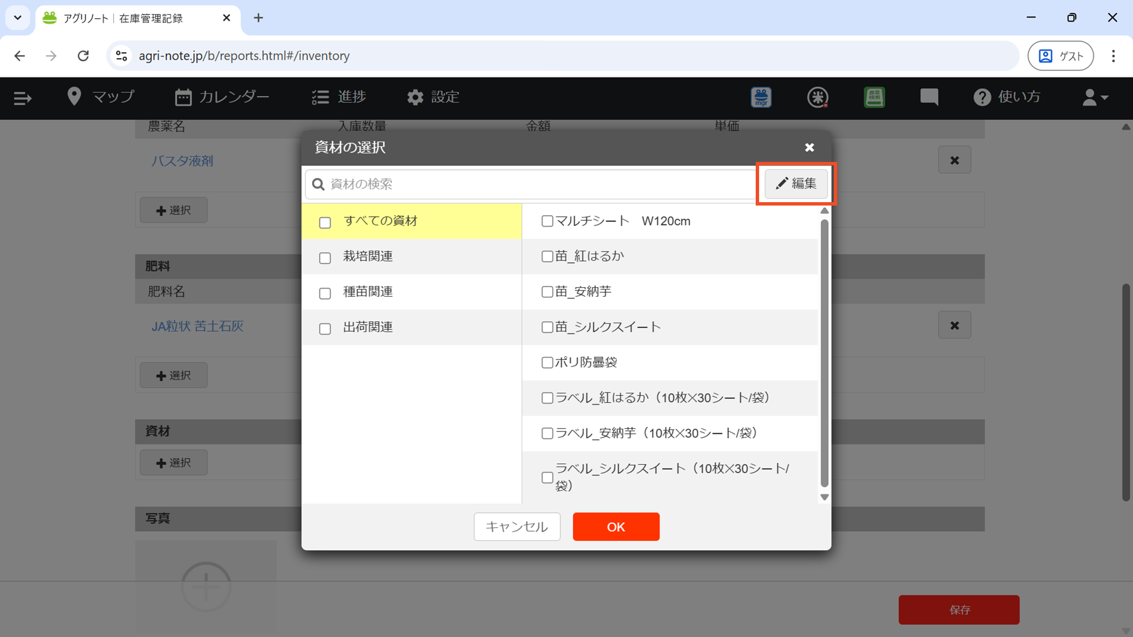Remove the バスタ液剤 row with X
The height and width of the screenshot is (637, 1133).
point(955,160)
